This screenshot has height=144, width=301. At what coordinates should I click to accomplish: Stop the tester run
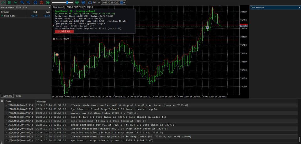click(x=41, y=2)
